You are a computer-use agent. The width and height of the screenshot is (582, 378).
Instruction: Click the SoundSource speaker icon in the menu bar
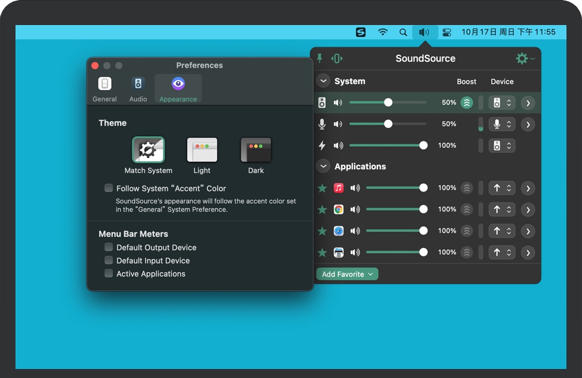click(x=424, y=32)
